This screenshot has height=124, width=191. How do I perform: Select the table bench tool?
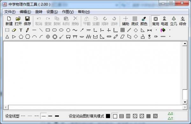click(x=75, y=36)
